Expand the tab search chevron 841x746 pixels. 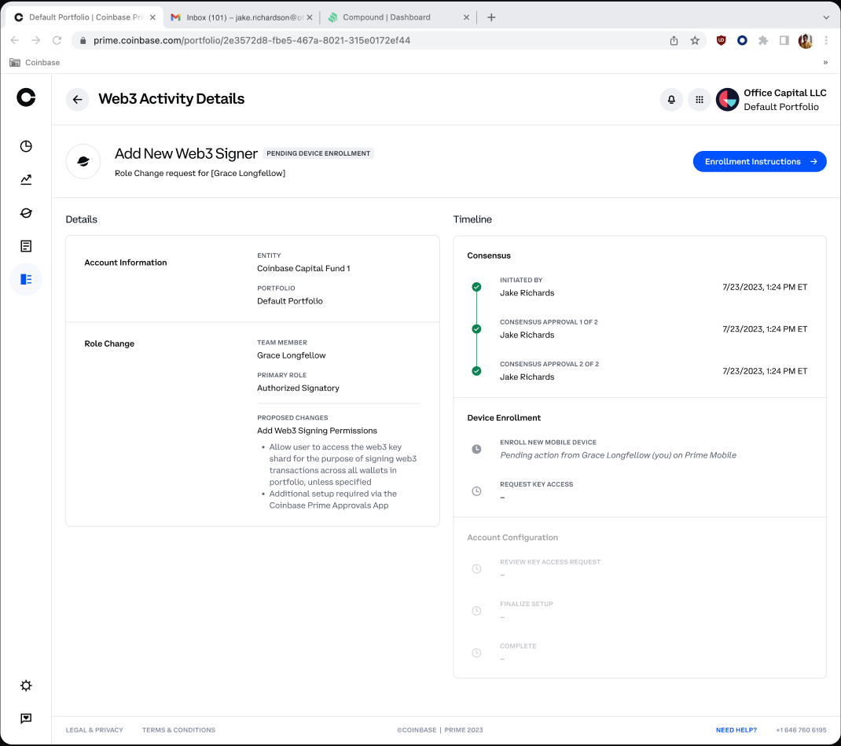[826, 17]
